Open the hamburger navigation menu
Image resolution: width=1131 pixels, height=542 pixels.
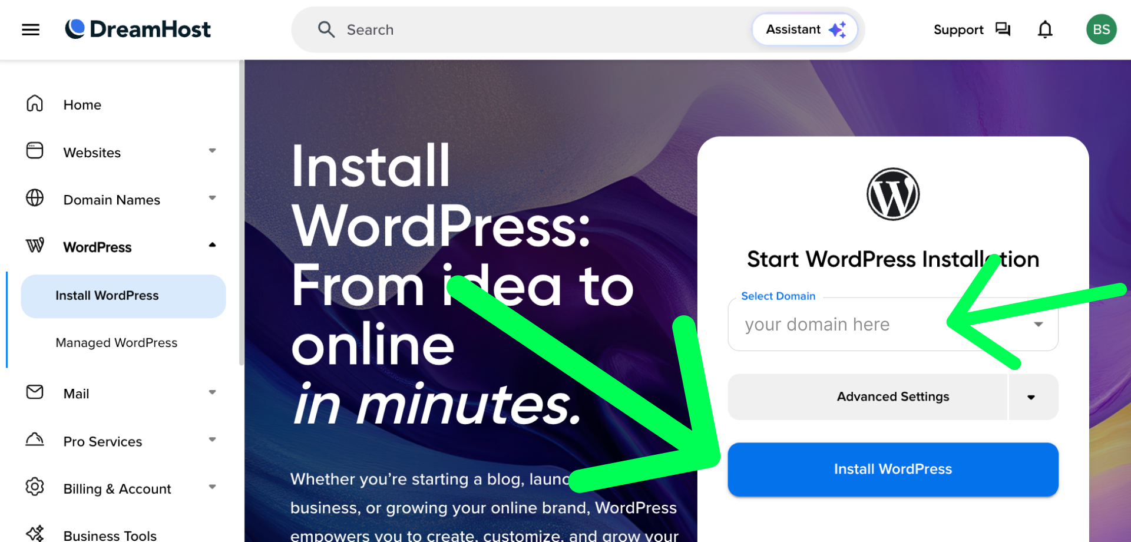[x=31, y=29]
